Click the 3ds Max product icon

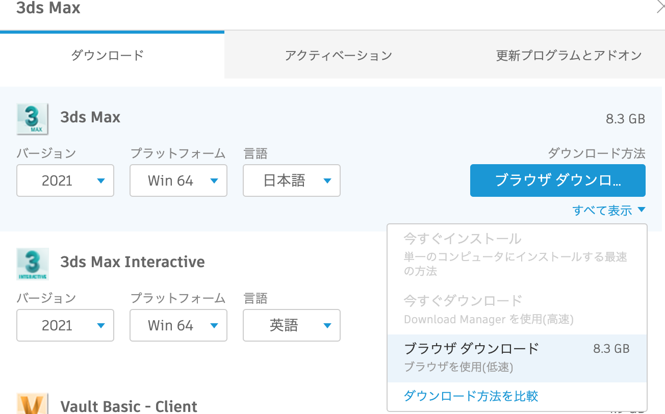click(x=33, y=119)
